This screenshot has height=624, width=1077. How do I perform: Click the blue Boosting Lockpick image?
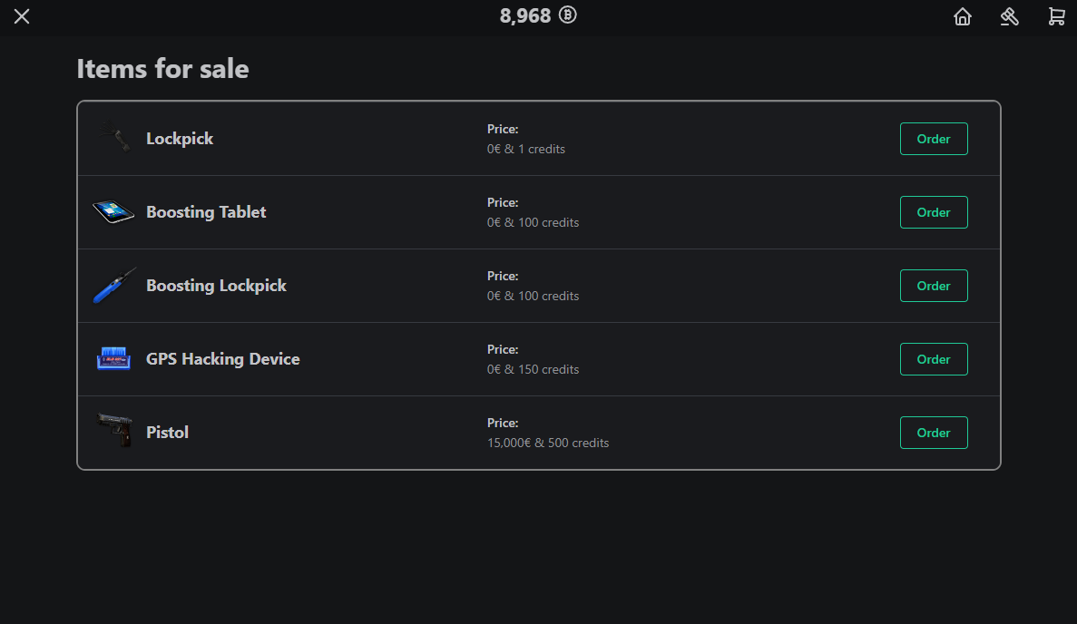click(113, 286)
